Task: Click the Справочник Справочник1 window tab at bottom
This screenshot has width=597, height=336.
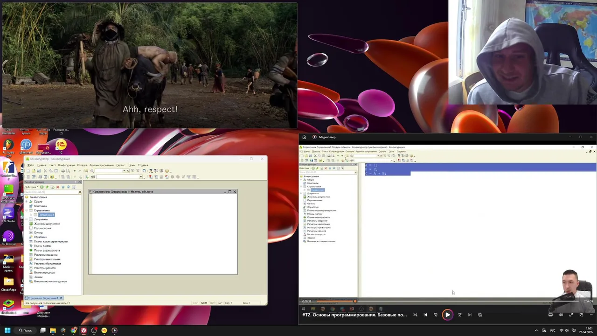Action: 44,298
